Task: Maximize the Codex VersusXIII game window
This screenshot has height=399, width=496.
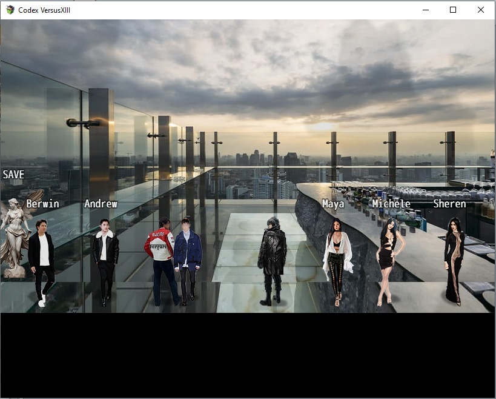Action: [453, 10]
